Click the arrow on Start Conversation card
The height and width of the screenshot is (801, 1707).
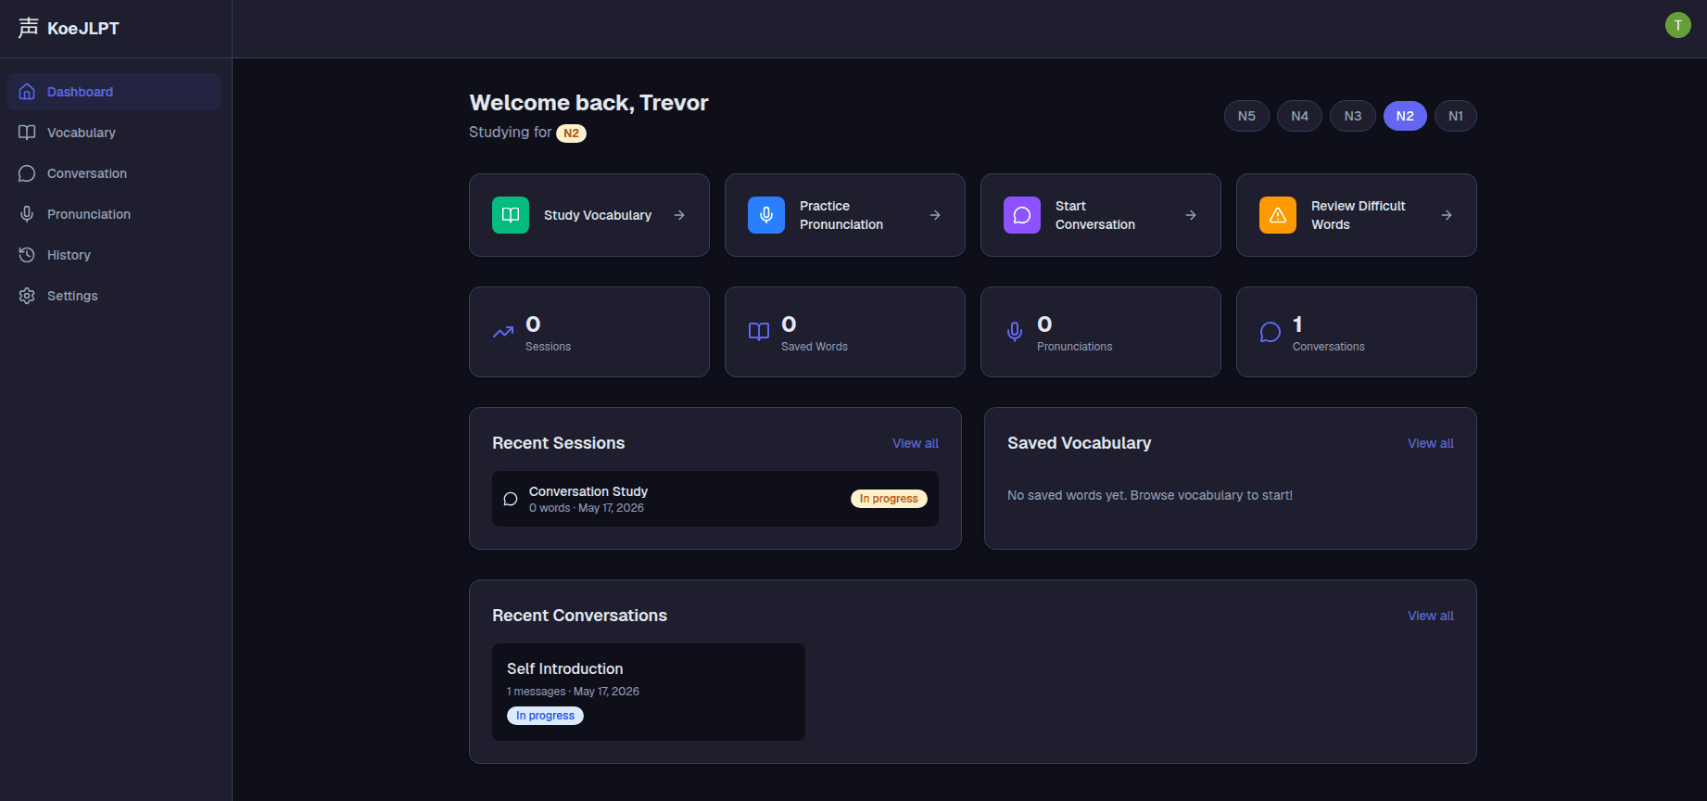(x=1191, y=215)
